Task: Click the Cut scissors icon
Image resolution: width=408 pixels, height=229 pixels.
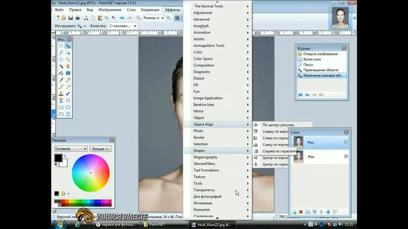Action: (86, 18)
